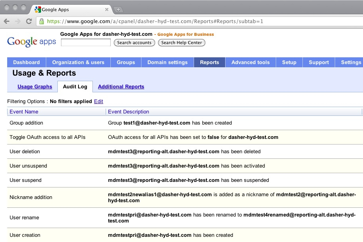This screenshot has width=363, height=242.
Task: Click the browser forward arrow
Action: (x=18, y=21)
